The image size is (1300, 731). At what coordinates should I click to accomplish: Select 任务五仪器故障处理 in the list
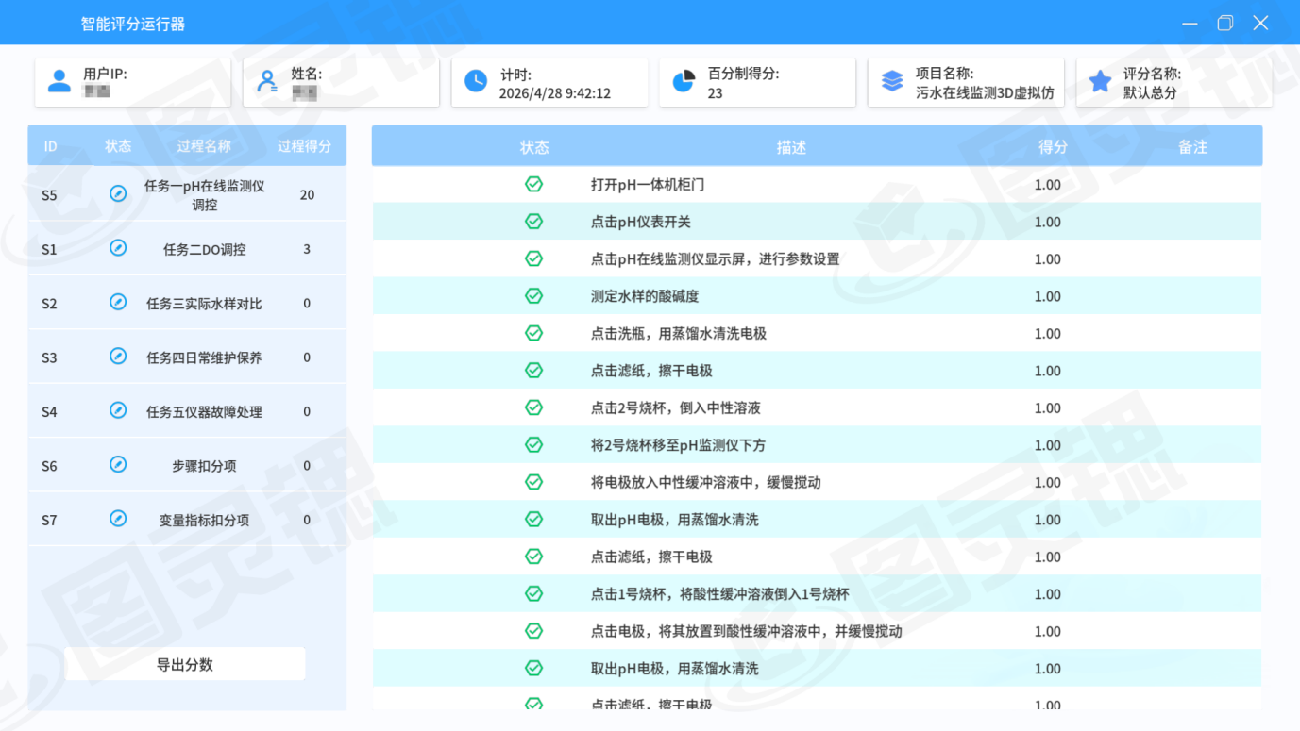pos(204,412)
